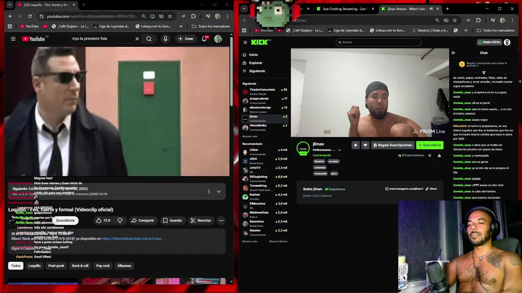The height and width of the screenshot is (293, 522).
Task: Open the Kick profile avatar menu
Action: (507, 42)
